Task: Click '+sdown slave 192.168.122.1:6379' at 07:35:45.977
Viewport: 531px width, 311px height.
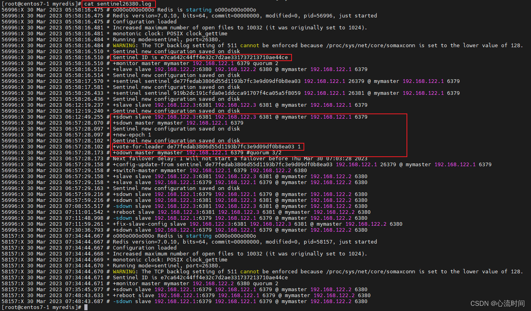Action: click(x=240, y=290)
